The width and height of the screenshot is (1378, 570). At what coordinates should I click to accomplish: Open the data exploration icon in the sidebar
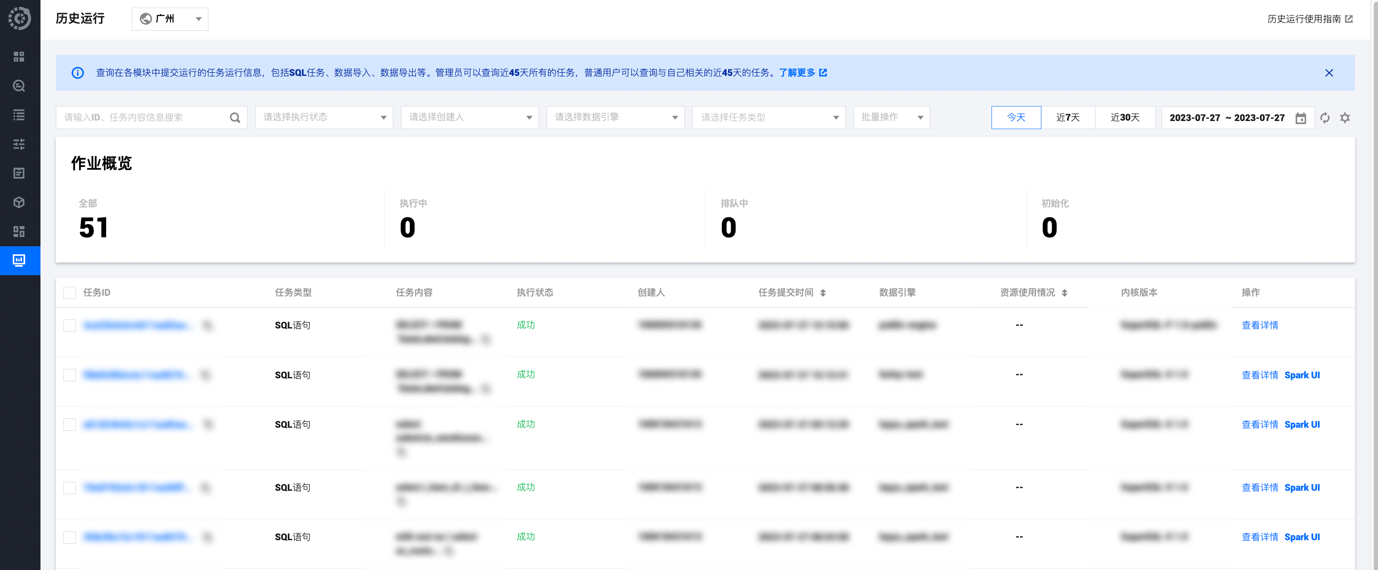19,86
